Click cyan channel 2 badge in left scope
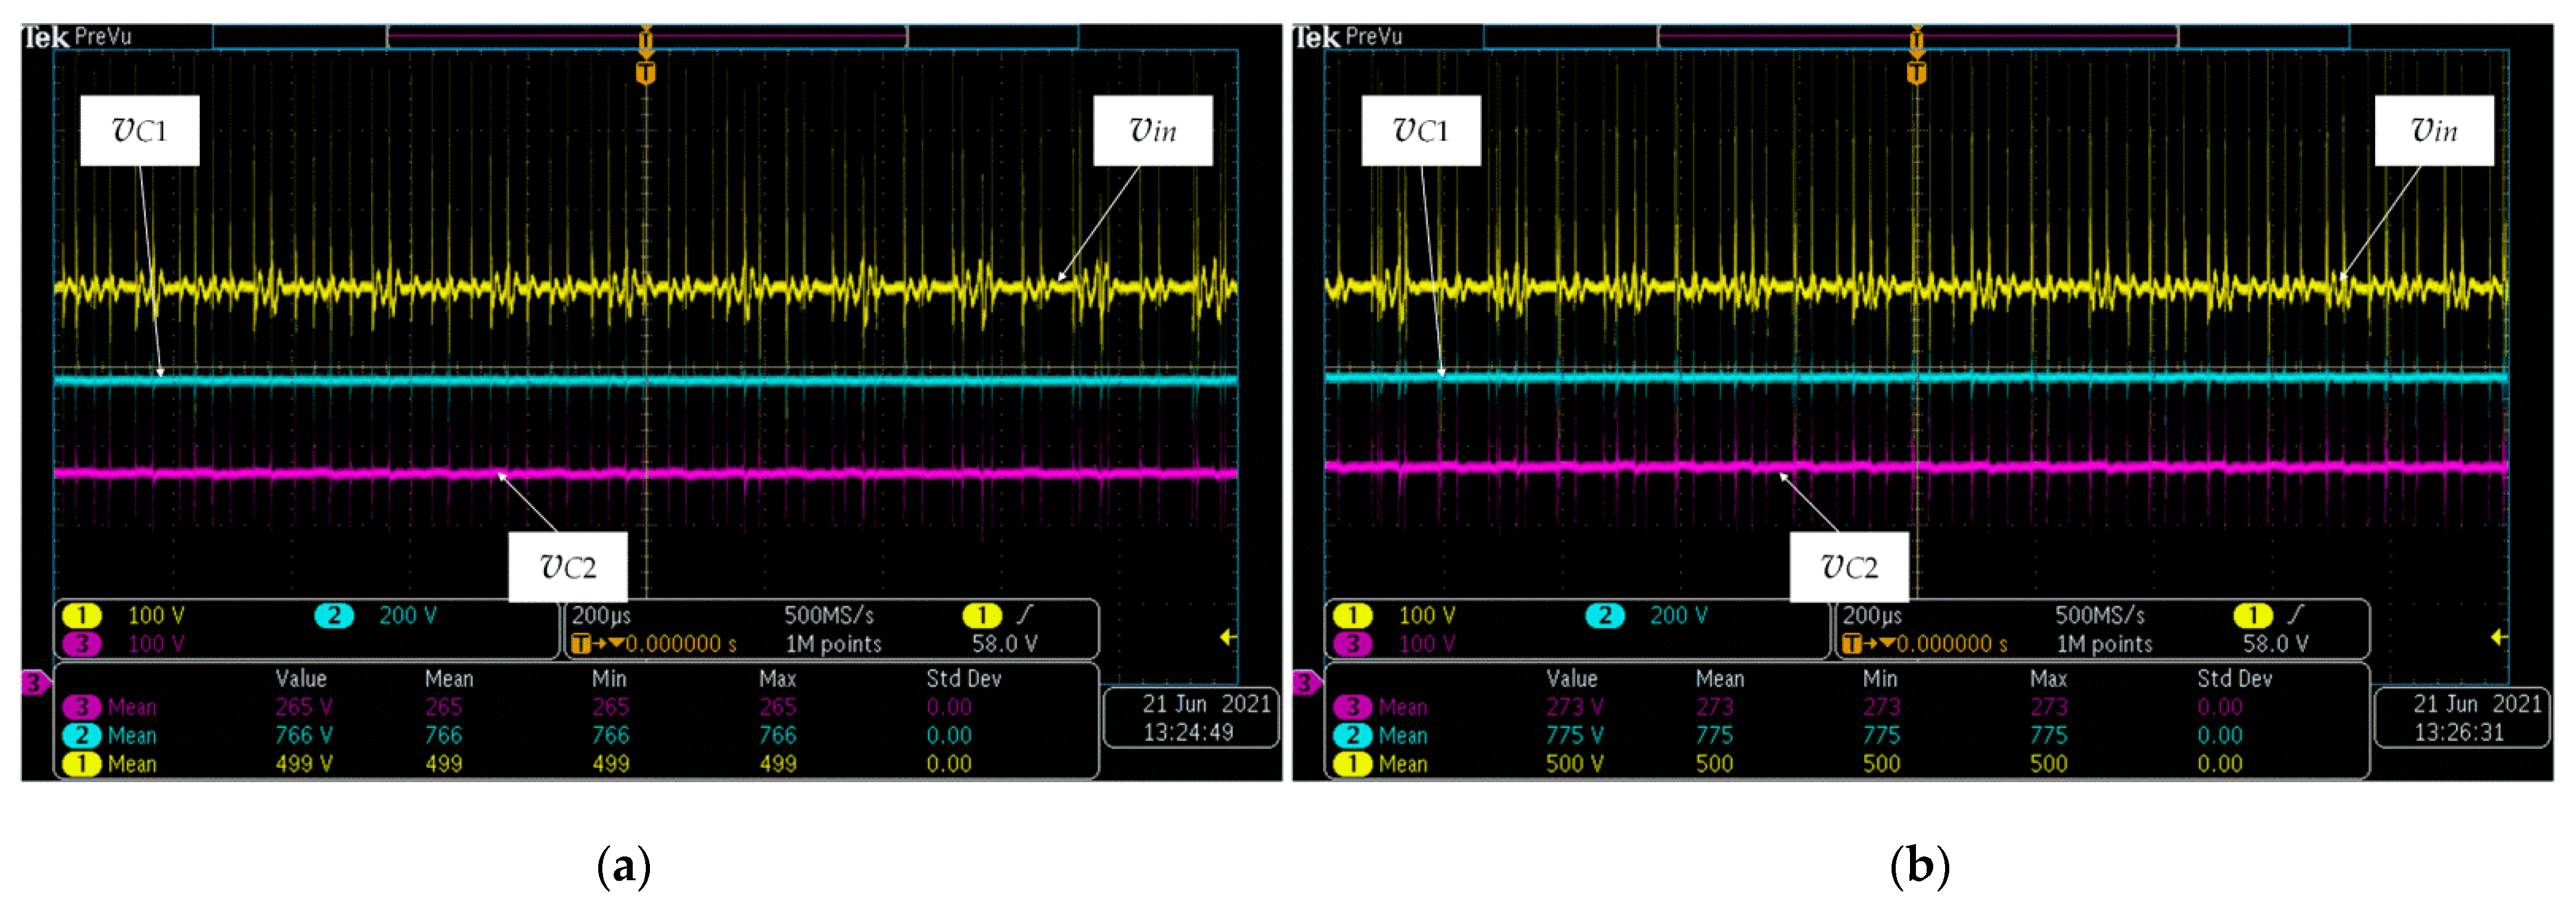Viewport: 2576px width, 907px height. (334, 615)
